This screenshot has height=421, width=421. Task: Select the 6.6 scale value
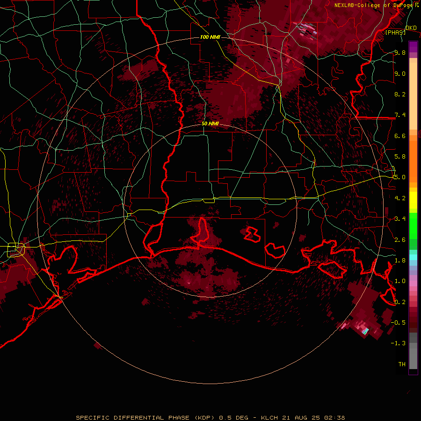(x=400, y=136)
